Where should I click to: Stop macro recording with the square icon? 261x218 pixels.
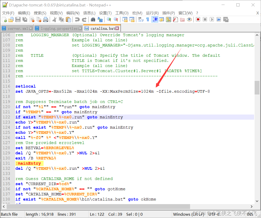pyautogui.click(x=205, y=20)
